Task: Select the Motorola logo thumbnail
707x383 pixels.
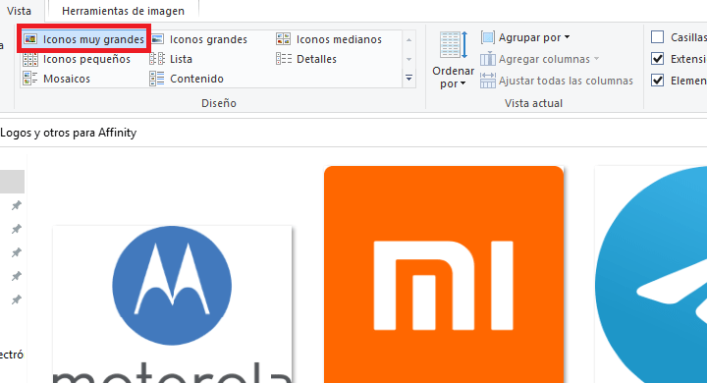Action: (172, 304)
